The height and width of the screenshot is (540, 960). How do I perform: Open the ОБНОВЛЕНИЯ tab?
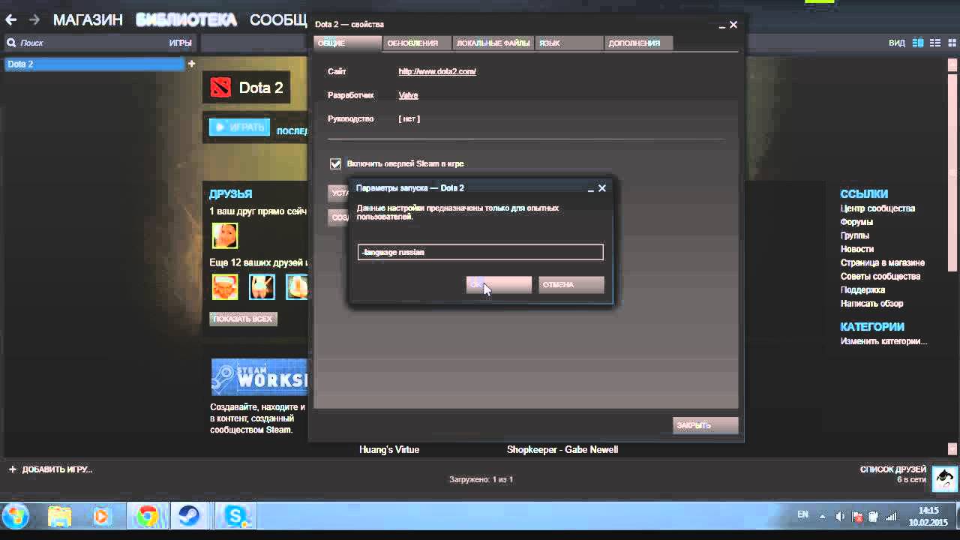click(418, 43)
